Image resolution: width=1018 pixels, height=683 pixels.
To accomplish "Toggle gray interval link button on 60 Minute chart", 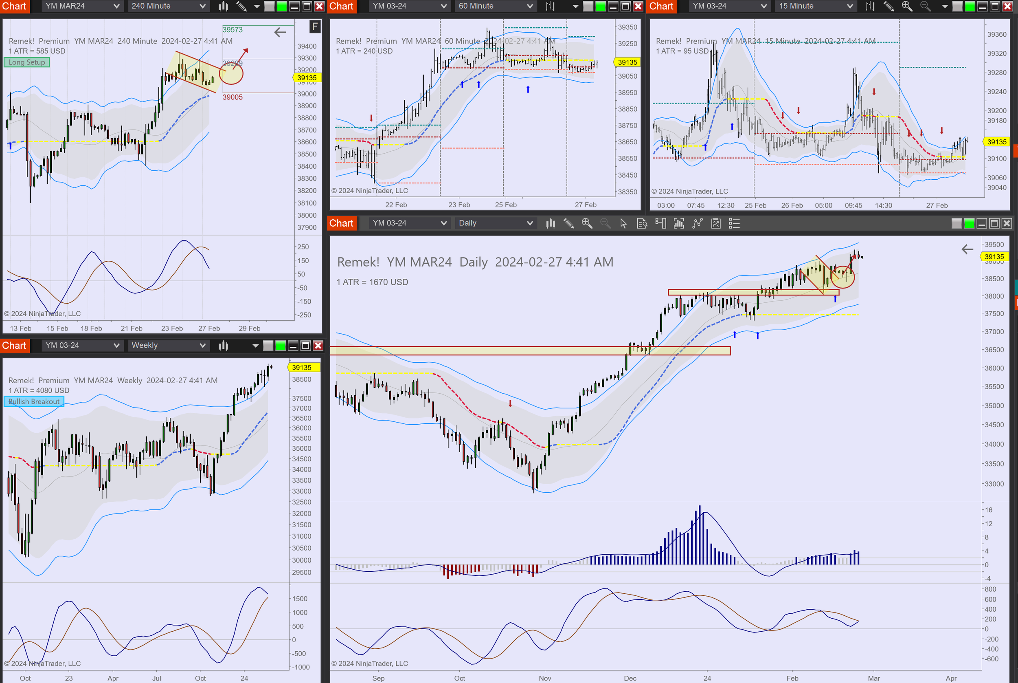I will point(588,6).
